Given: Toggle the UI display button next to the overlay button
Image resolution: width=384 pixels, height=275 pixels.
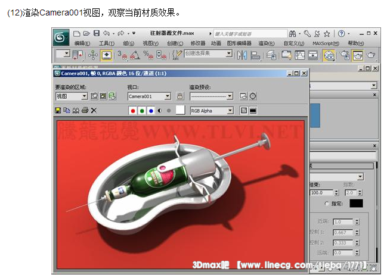Looking at the screenshot, I should tap(253, 111).
